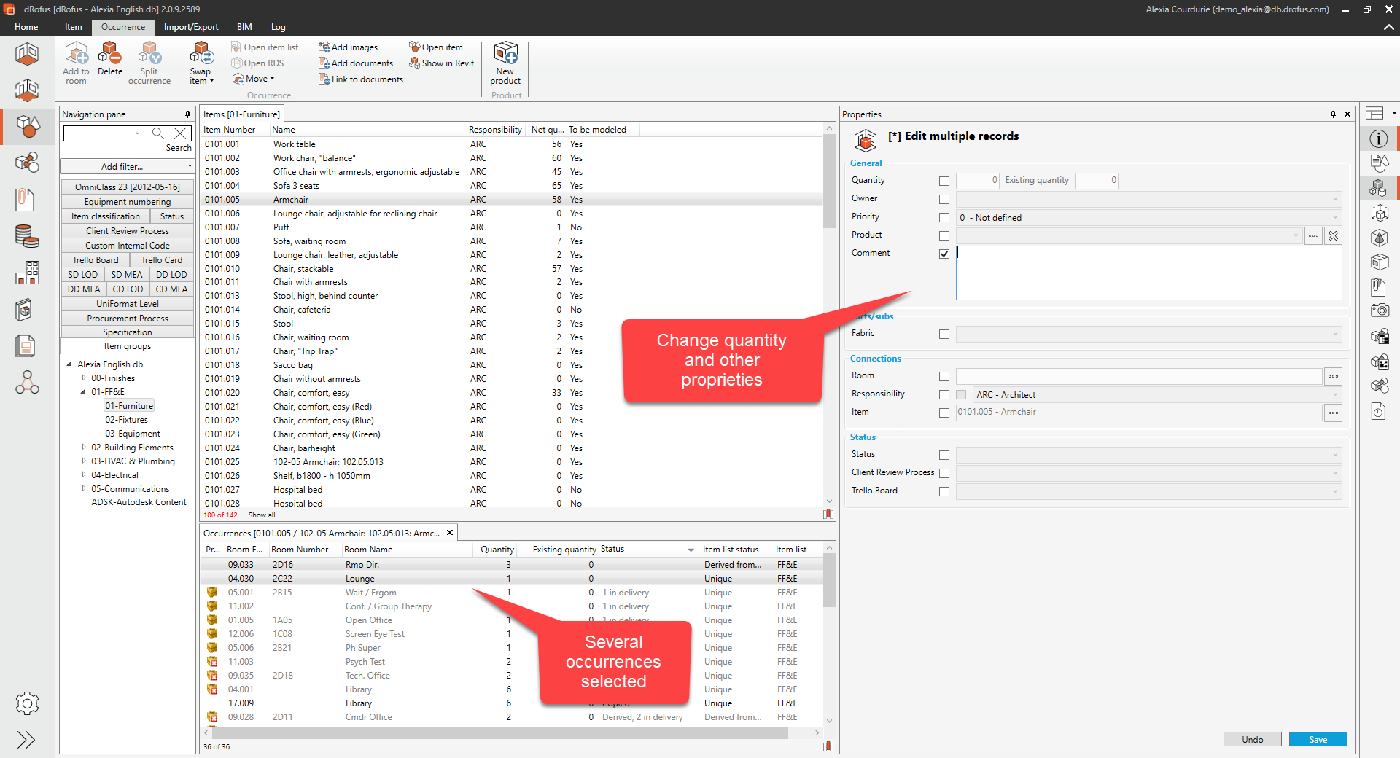Open settings gear in left sidebar

(x=27, y=703)
